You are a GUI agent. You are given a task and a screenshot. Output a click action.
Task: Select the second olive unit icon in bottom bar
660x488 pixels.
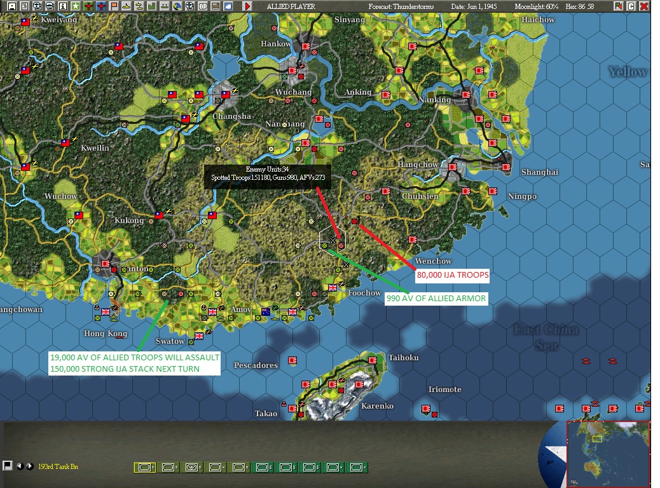(168, 468)
